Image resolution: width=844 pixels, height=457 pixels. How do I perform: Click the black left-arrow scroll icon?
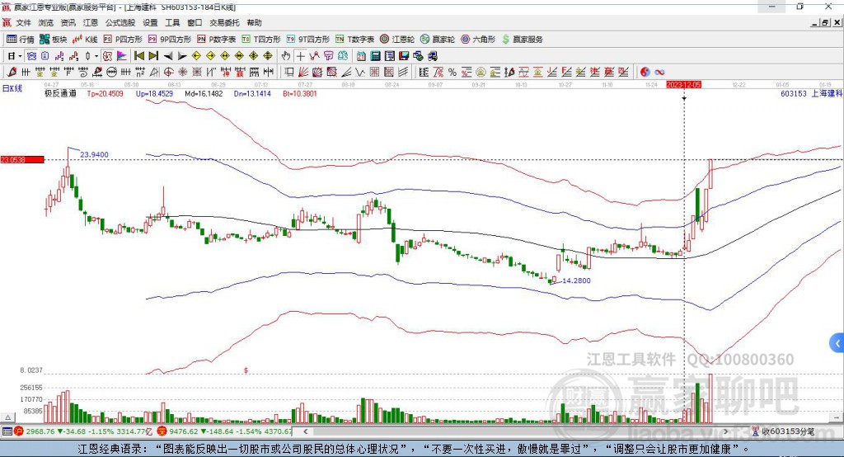(x=168, y=56)
